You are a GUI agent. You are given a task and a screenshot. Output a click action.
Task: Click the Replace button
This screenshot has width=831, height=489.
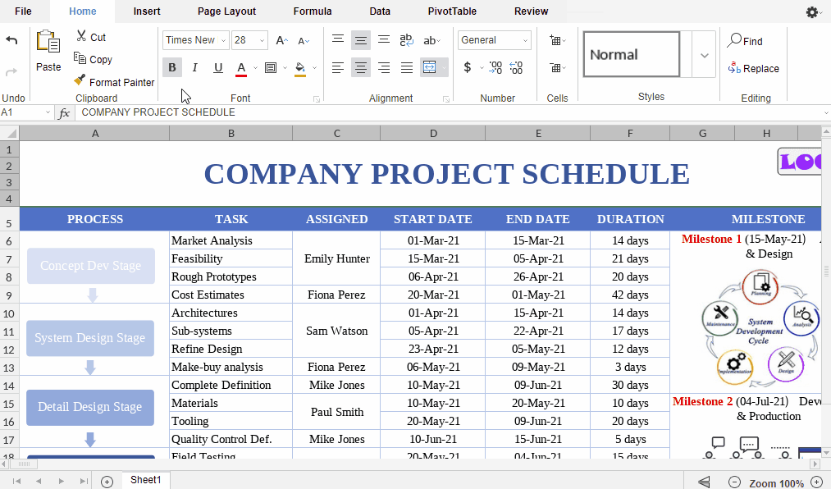coord(753,69)
